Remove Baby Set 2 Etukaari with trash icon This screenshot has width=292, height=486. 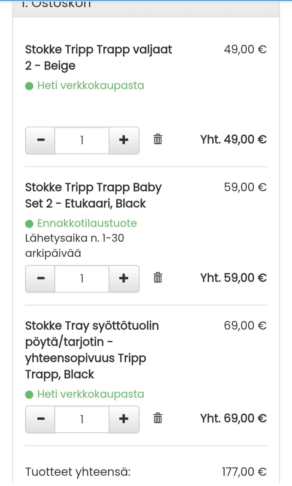click(x=158, y=278)
